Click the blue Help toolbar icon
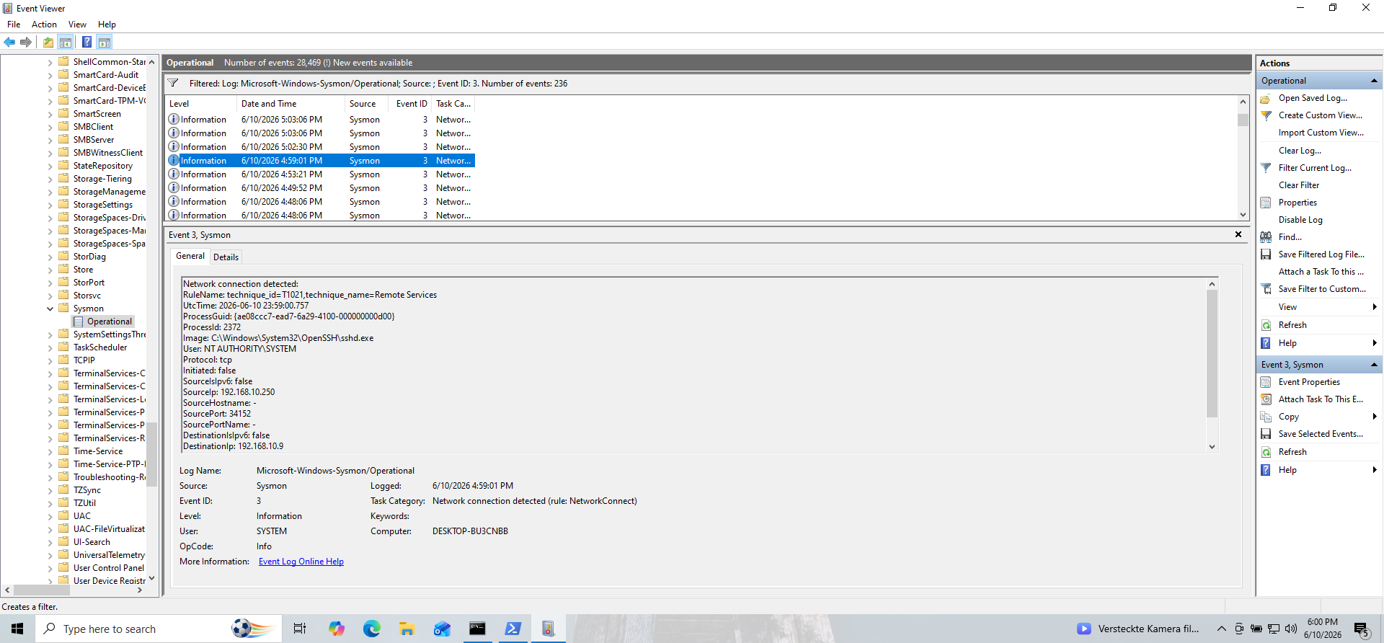This screenshot has width=1384, height=643. click(x=86, y=43)
